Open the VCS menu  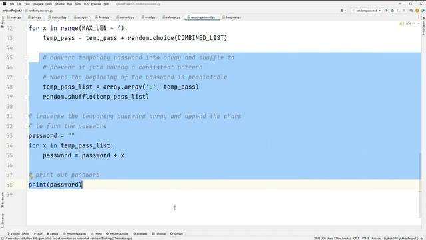86,4
